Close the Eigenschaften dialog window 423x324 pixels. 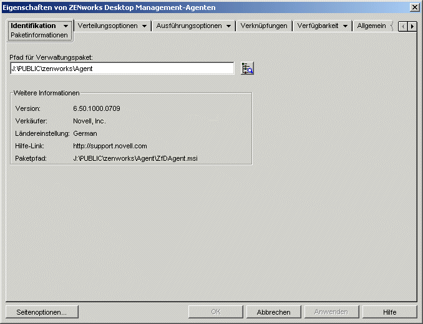415,7
